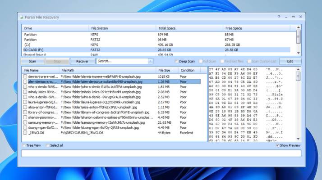
Task: Click the 6.19 MB file size cell
Action: pyautogui.click(x=164, y=112)
